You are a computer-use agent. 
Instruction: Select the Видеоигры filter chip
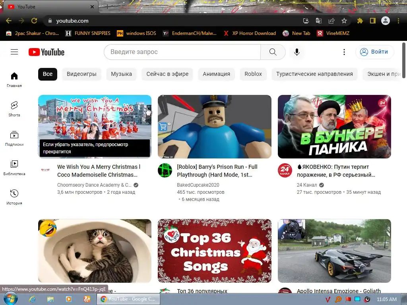point(81,74)
